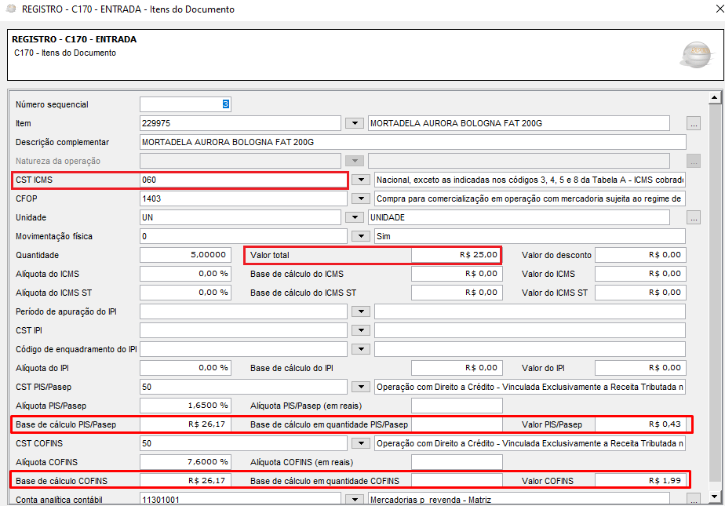The height and width of the screenshot is (506, 725).
Task: Open the Movimentação física dropdown
Action: coord(360,236)
